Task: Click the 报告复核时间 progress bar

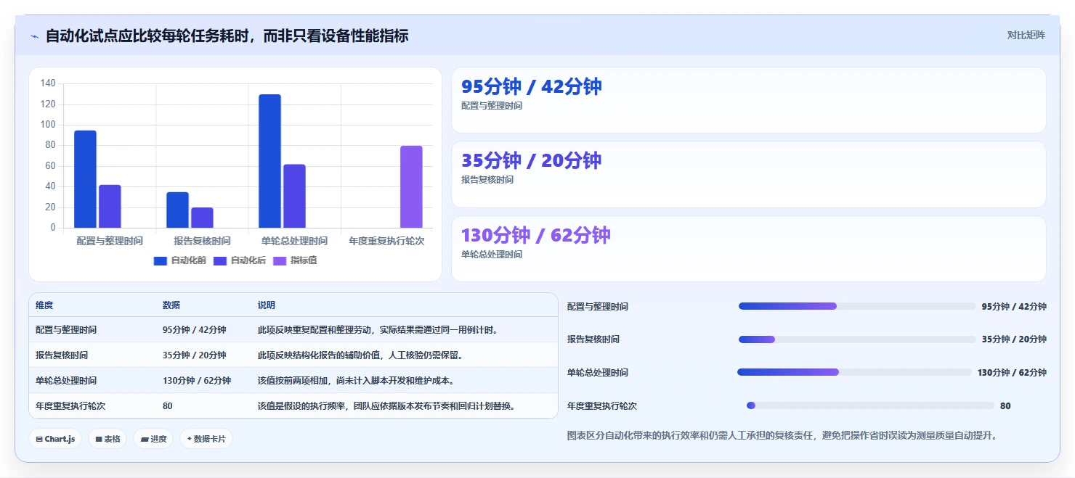Action: click(x=857, y=339)
